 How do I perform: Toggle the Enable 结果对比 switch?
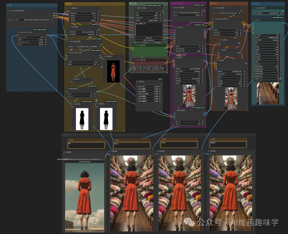coord(157,101)
